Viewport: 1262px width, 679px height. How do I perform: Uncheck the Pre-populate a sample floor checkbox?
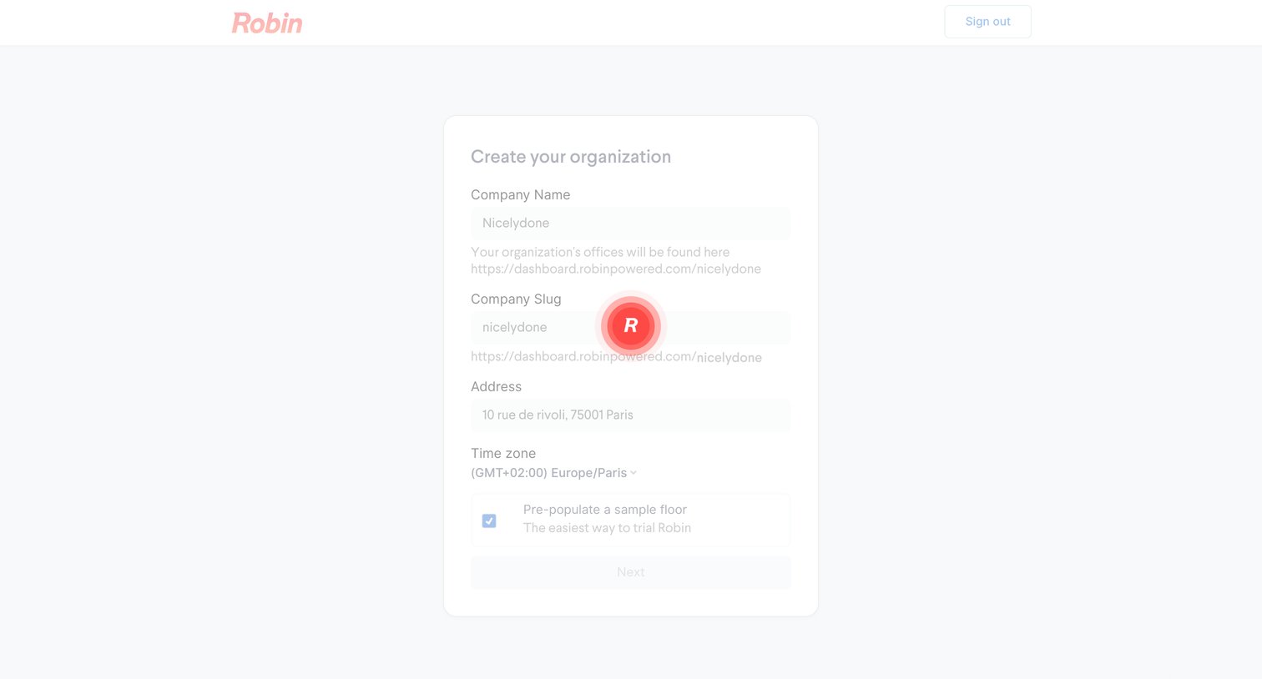pos(489,521)
